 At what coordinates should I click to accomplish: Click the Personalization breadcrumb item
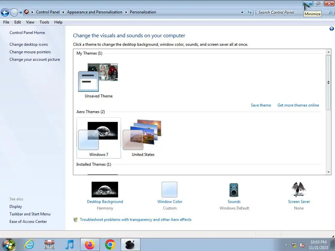point(143,12)
